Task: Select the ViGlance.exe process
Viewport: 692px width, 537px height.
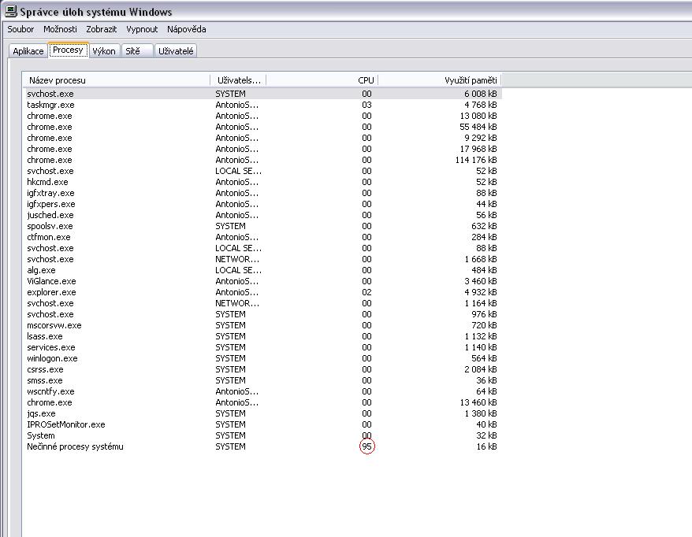Action: 262,281
